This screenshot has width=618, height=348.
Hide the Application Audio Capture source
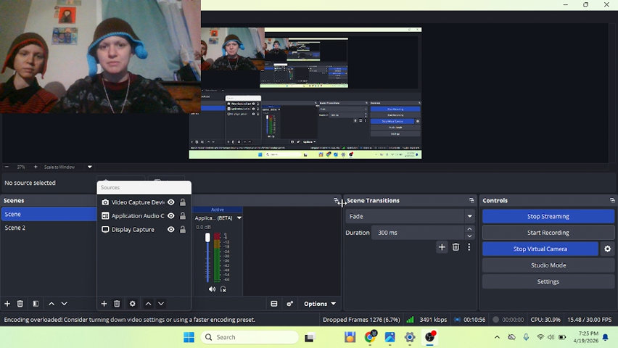[x=170, y=215]
